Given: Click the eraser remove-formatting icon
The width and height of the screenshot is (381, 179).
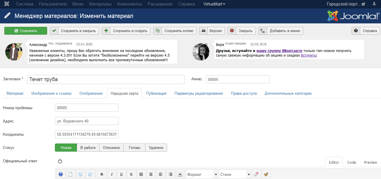Looking at the screenshot, I should [x=256, y=174].
